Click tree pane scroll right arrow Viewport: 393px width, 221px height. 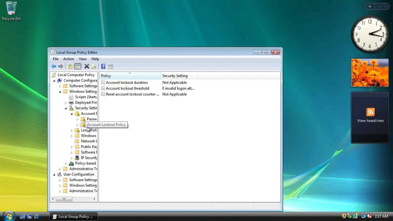tap(94, 199)
